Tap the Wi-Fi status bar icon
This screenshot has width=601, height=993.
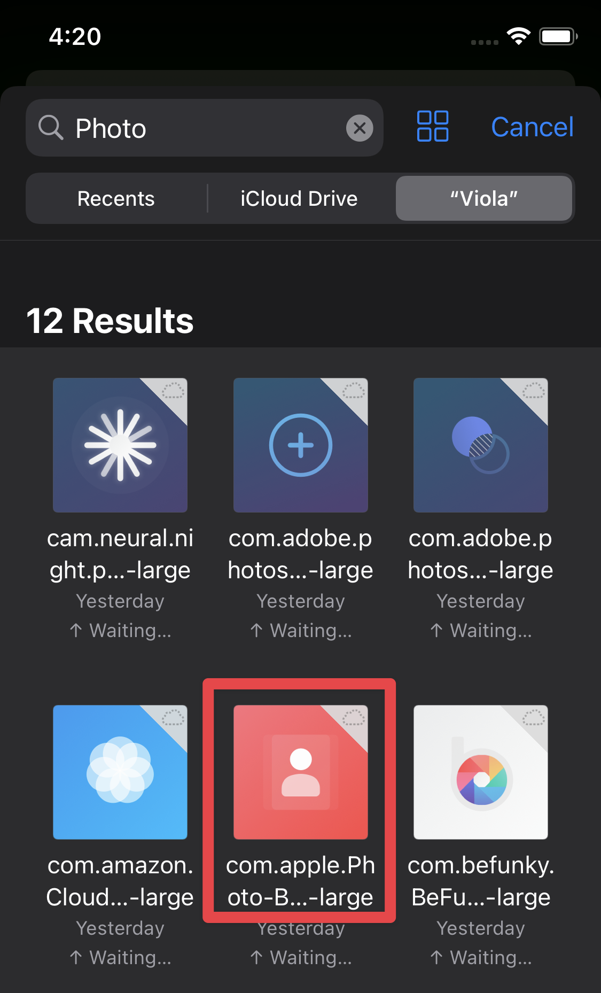click(x=518, y=36)
